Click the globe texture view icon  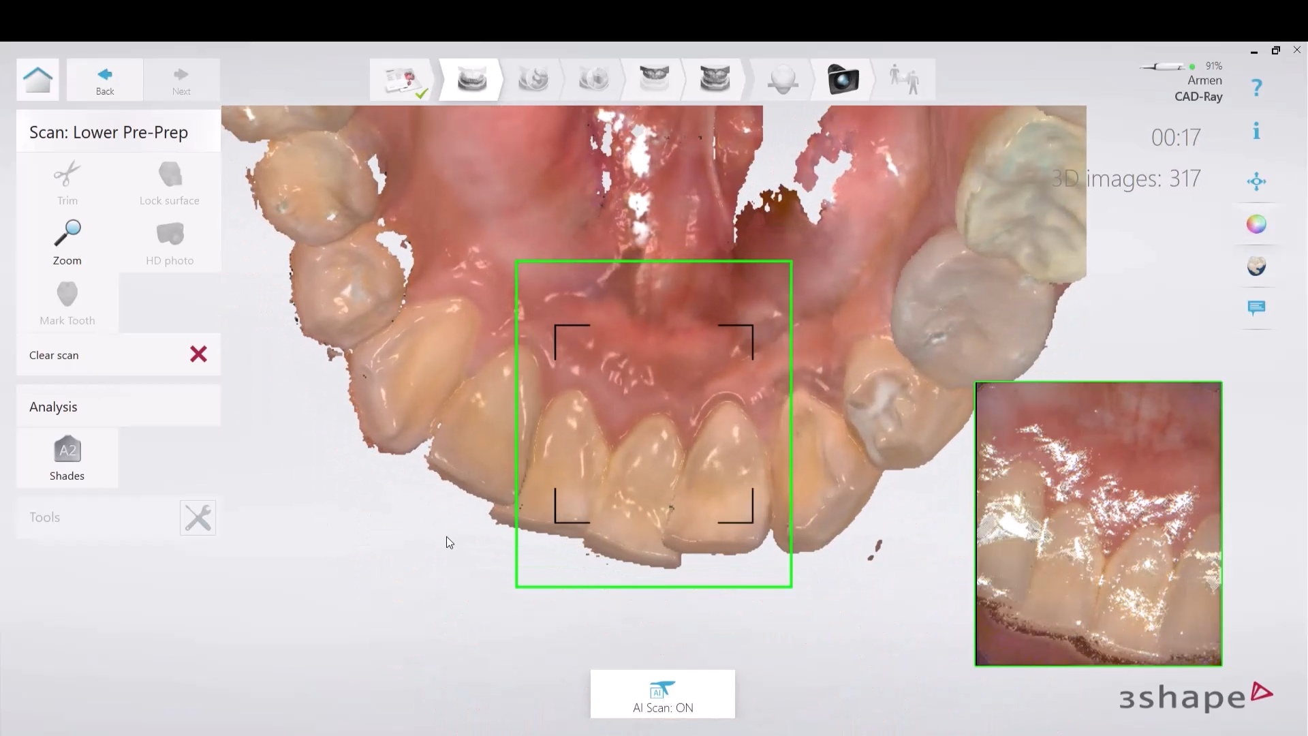tap(1257, 266)
